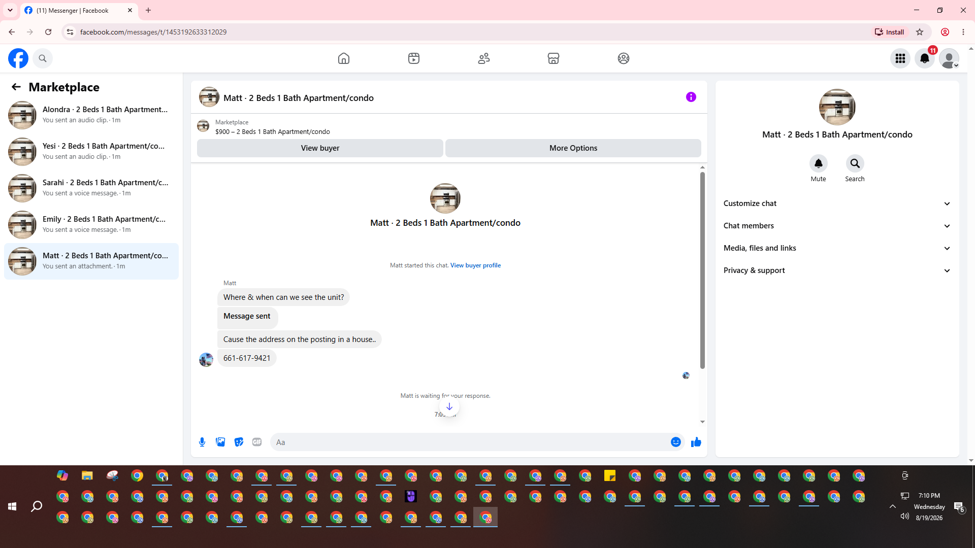Select the Matt conversation in the list
The image size is (975, 548).
coord(91,261)
